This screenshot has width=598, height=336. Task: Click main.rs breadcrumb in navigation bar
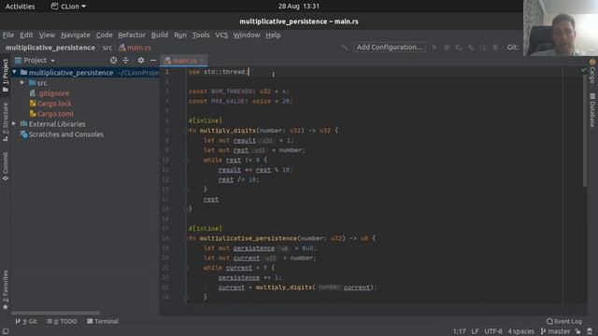tap(135, 48)
